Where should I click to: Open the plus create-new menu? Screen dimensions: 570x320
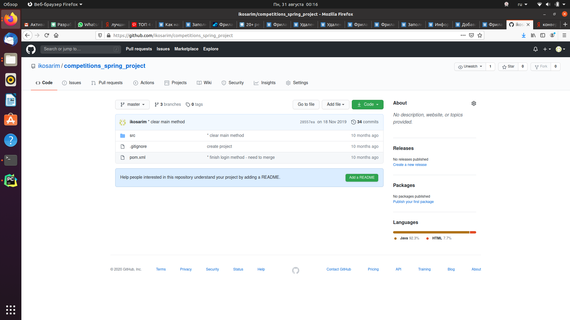[547, 49]
